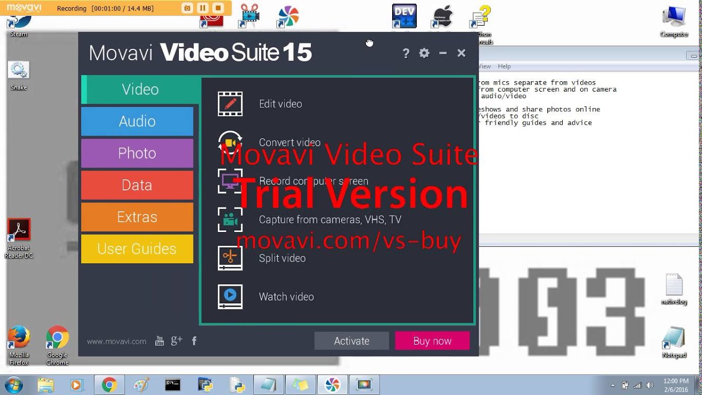Switch to Chrome on the taskbar
Image resolution: width=702 pixels, height=395 pixels.
click(x=109, y=385)
